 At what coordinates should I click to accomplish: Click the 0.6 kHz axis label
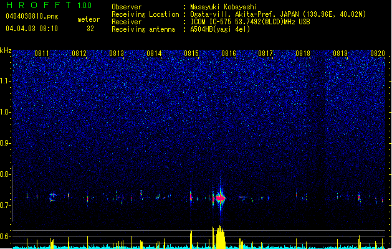(x=5, y=237)
